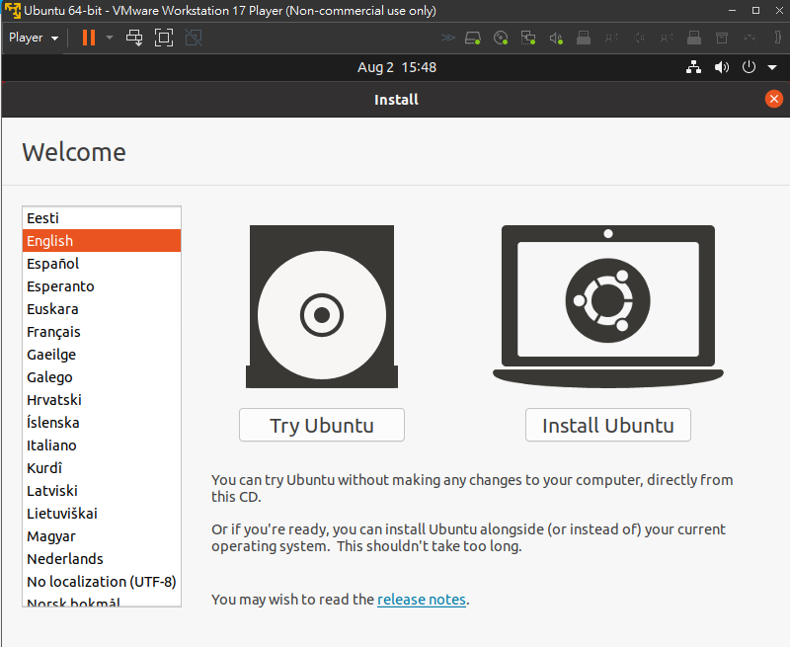Click the CD/DVD drive device icon
This screenshot has width=790, height=647.
click(x=501, y=39)
